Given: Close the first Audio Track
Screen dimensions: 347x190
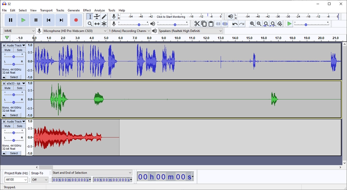Looking at the screenshot, I should point(4,46).
